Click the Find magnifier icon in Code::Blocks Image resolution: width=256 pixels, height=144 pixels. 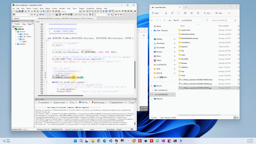[x=41, y=11]
